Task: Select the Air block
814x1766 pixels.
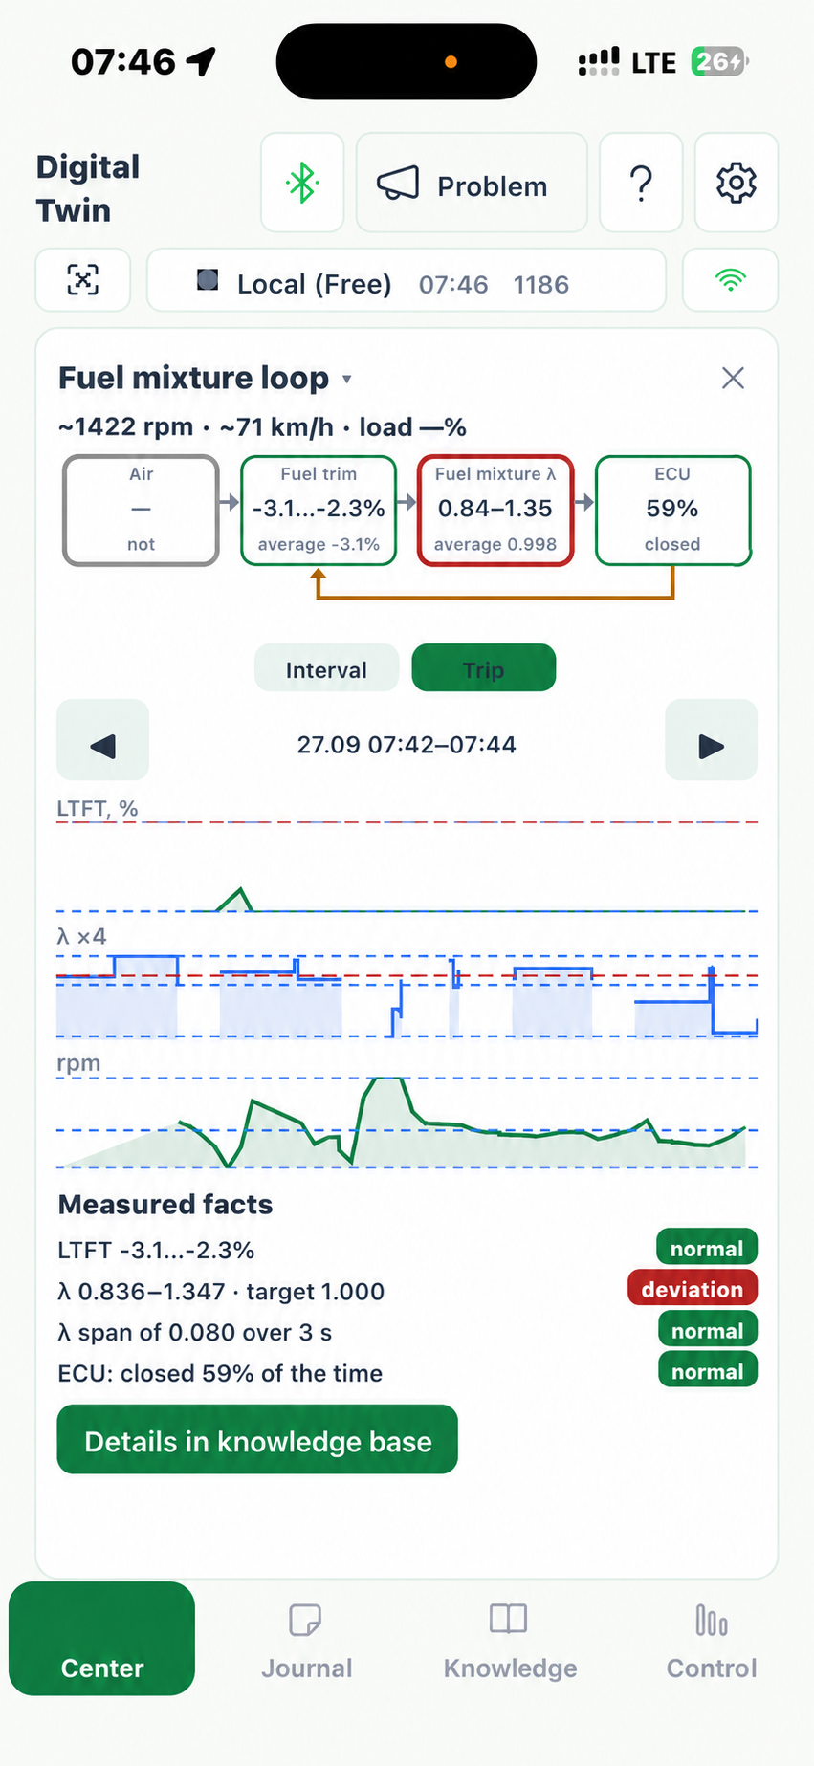Action: [x=141, y=511]
